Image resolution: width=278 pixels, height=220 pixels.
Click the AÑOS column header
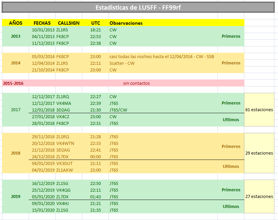click(16, 23)
